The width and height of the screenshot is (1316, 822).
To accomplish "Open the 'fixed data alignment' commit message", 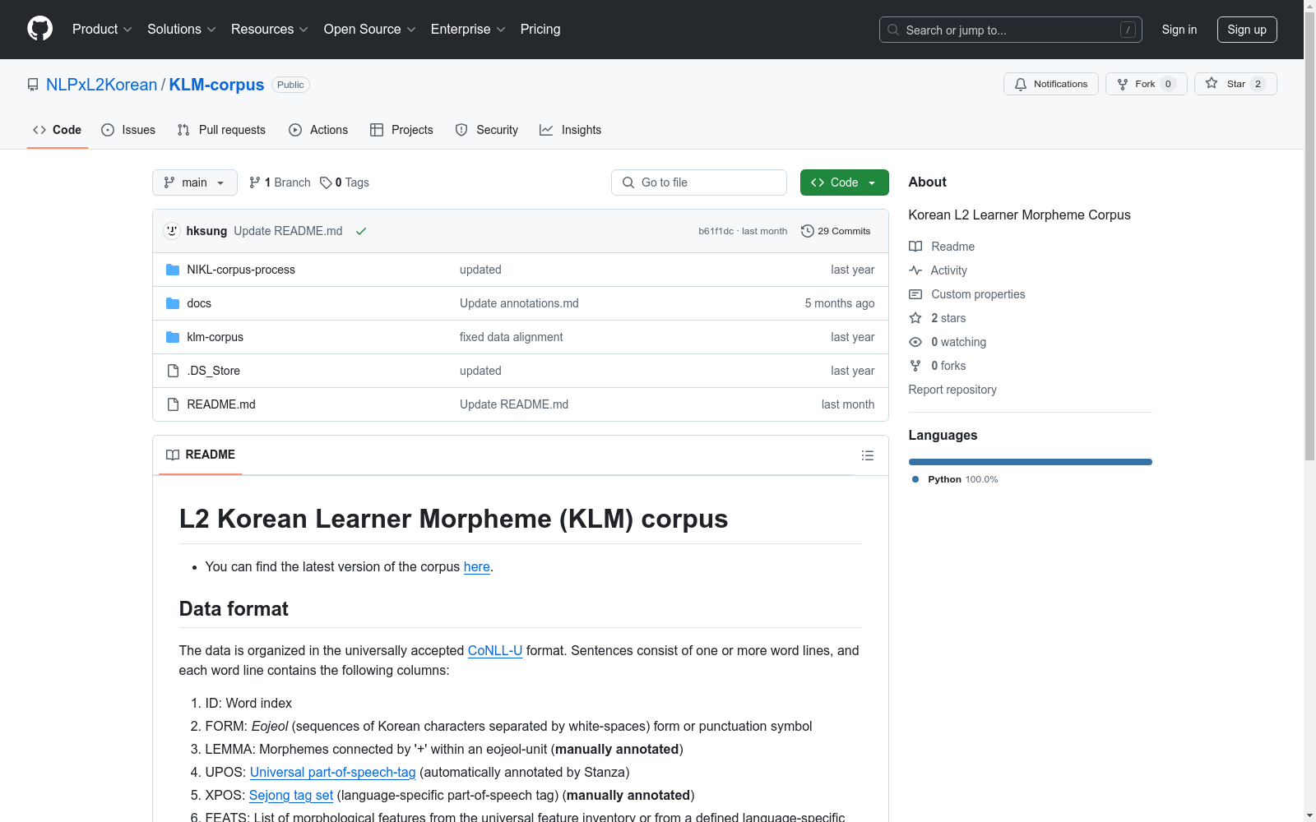I will pos(512,337).
